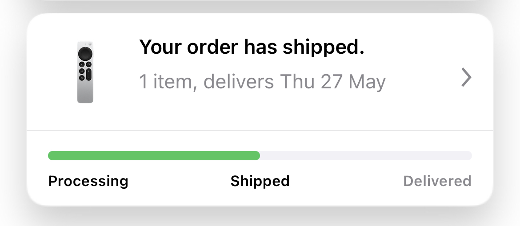Image resolution: width=520 pixels, height=226 pixels.
Task: Click the volume plus on the remote rocker
Action: point(89,71)
